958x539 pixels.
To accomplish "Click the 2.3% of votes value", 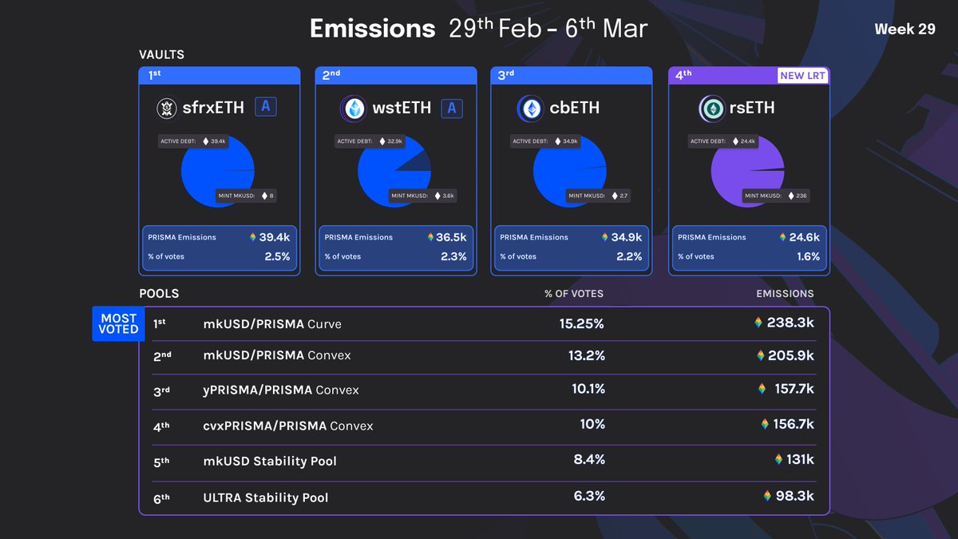I will pos(454,256).
